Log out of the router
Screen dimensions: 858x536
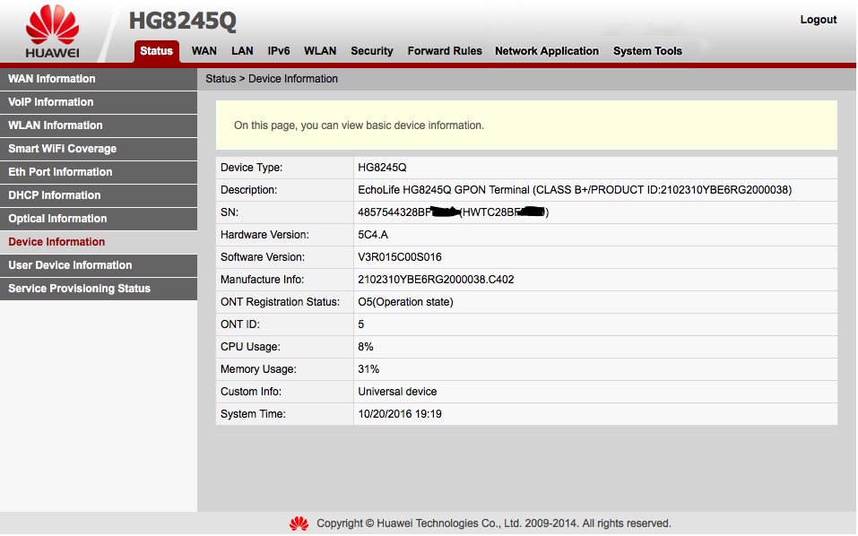pyautogui.click(x=818, y=20)
